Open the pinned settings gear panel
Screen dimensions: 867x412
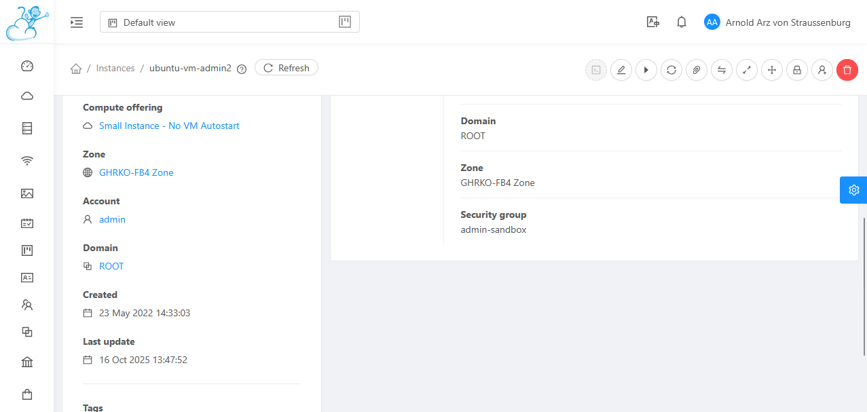853,190
